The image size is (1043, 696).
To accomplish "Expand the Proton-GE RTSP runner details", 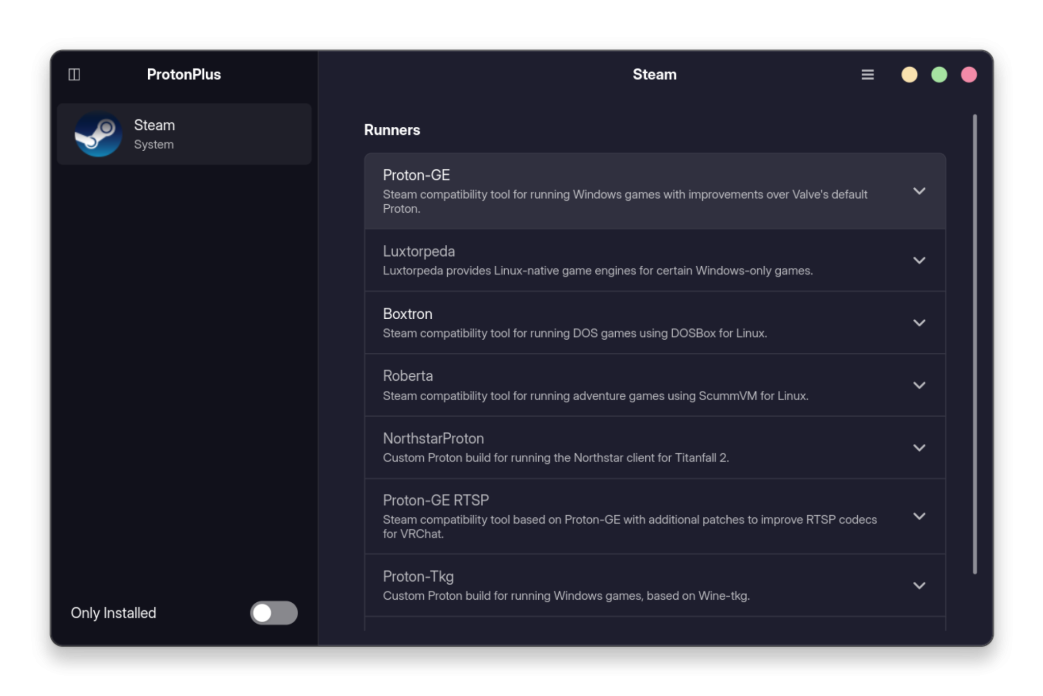I will point(920,516).
